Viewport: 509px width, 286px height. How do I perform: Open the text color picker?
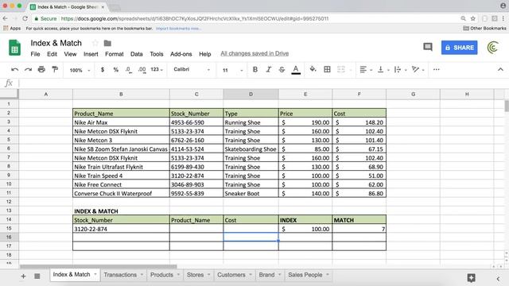pyautogui.click(x=296, y=70)
